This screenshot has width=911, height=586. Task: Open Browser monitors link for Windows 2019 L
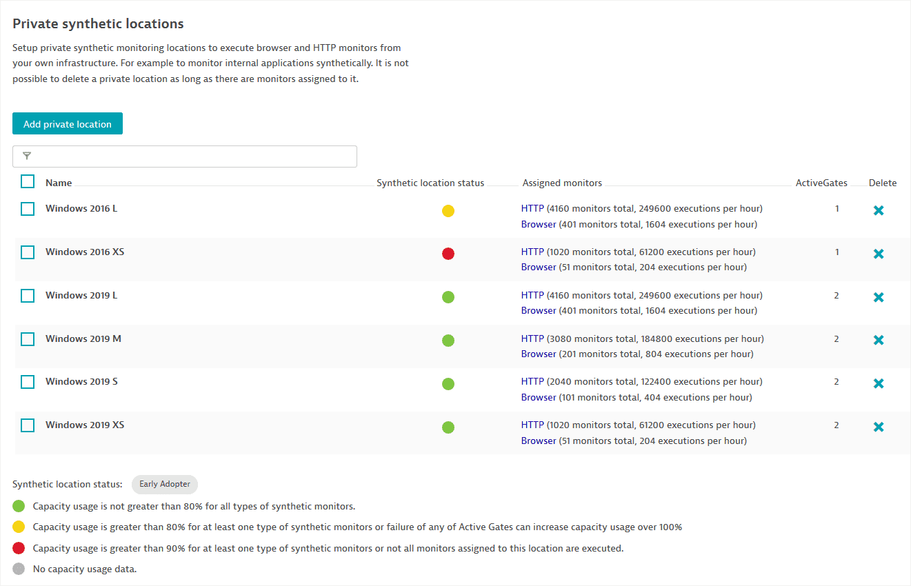point(539,310)
